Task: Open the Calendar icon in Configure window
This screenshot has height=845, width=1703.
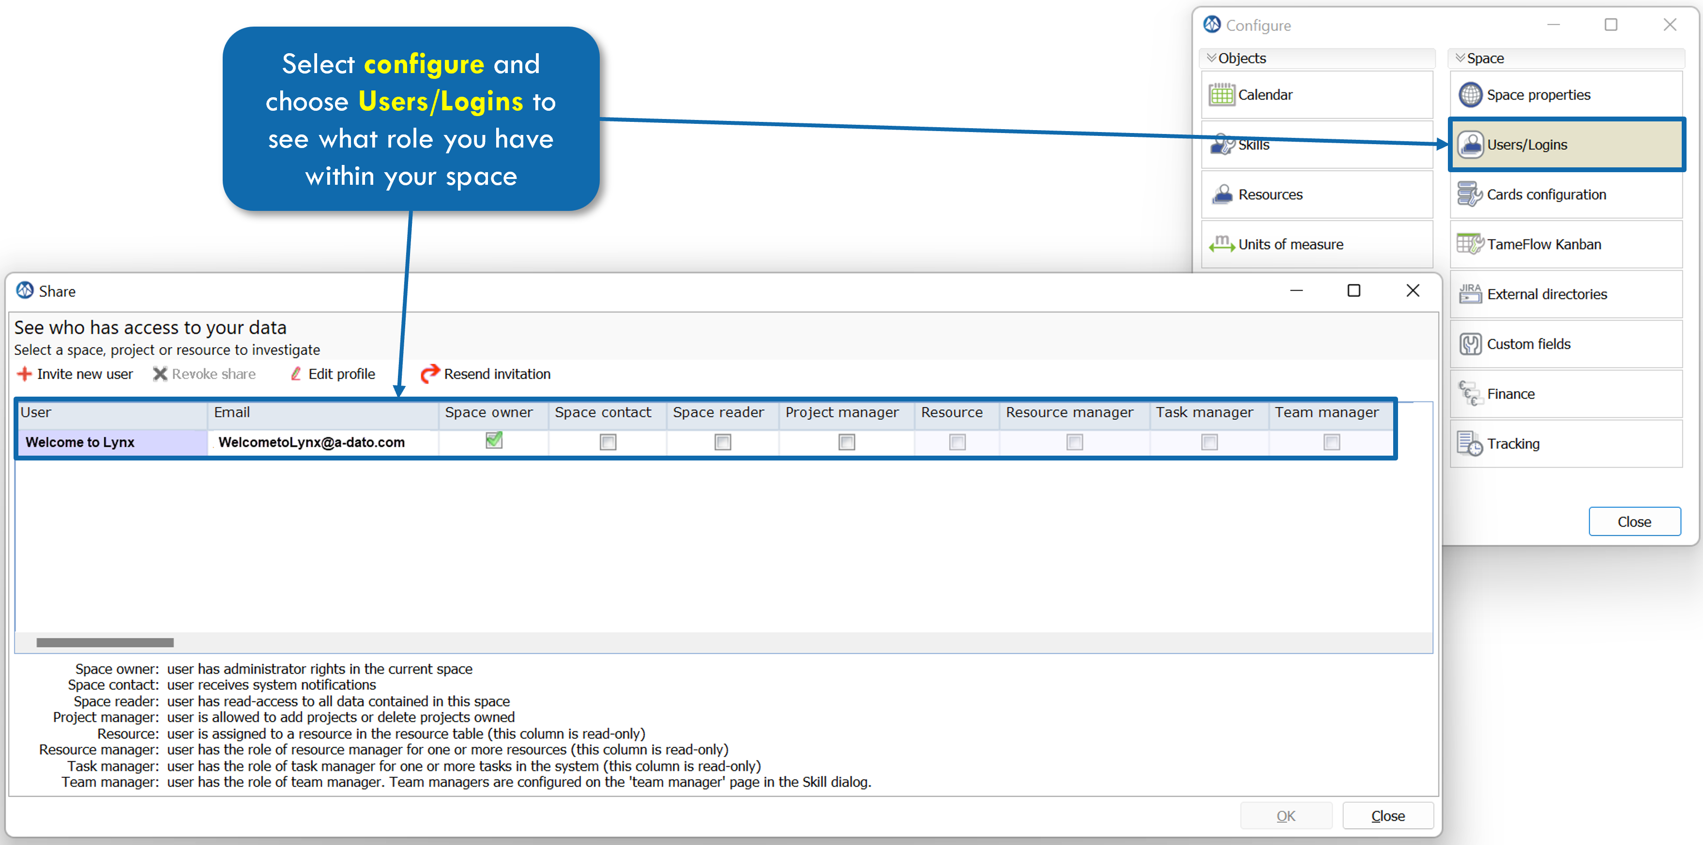Action: coord(1221,94)
